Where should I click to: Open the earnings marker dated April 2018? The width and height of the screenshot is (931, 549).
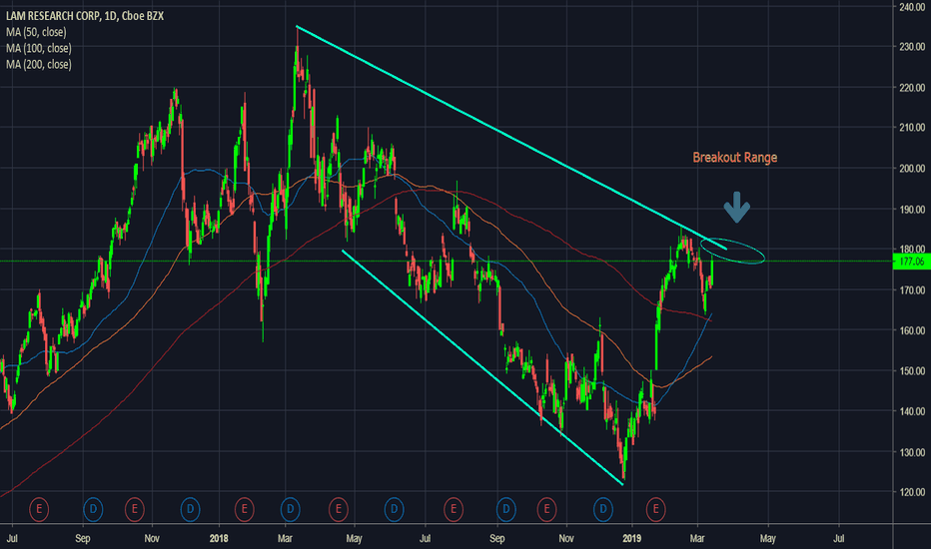(x=339, y=509)
